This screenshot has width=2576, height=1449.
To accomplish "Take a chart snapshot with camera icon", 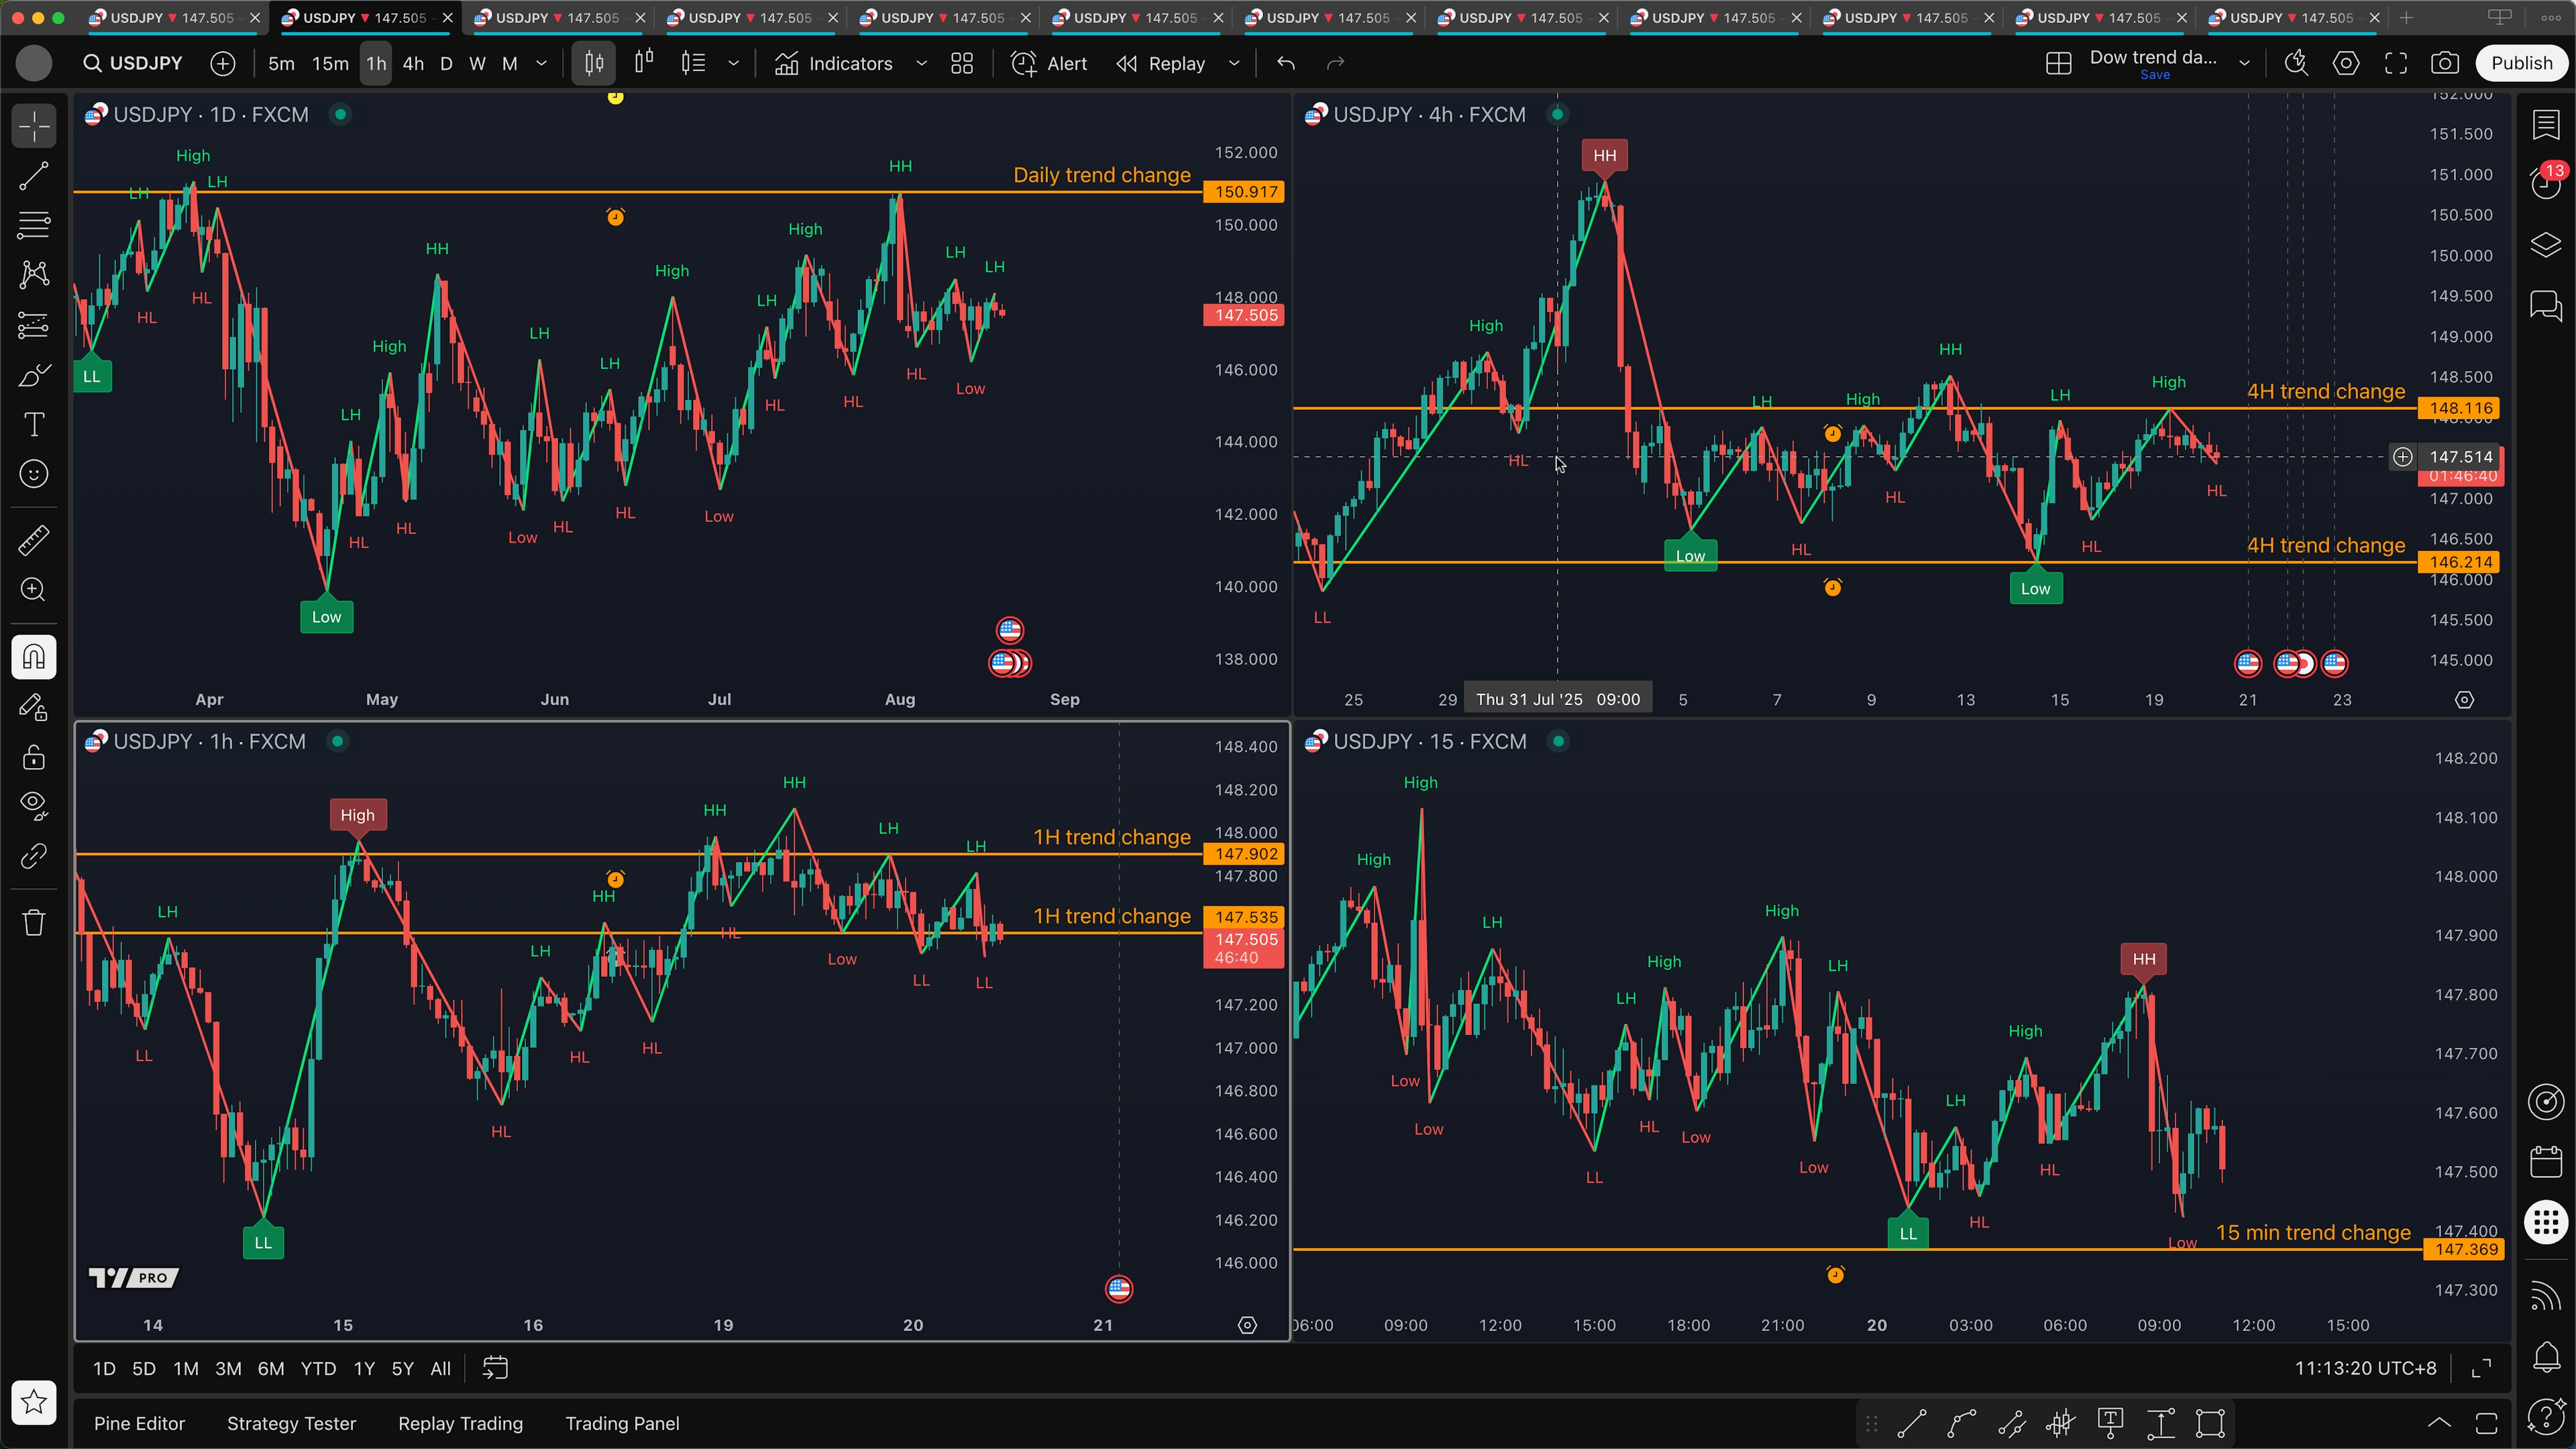I will pyautogui.click(x=2445, y=64).
